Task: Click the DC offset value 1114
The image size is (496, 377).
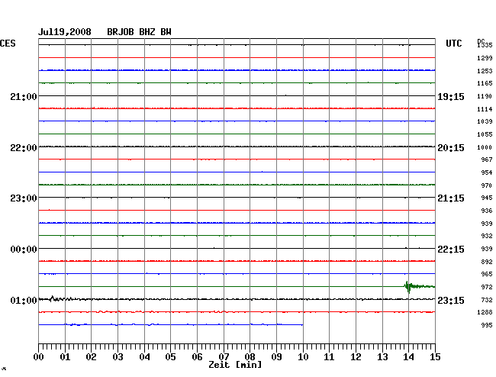Action: coord(485,109)
